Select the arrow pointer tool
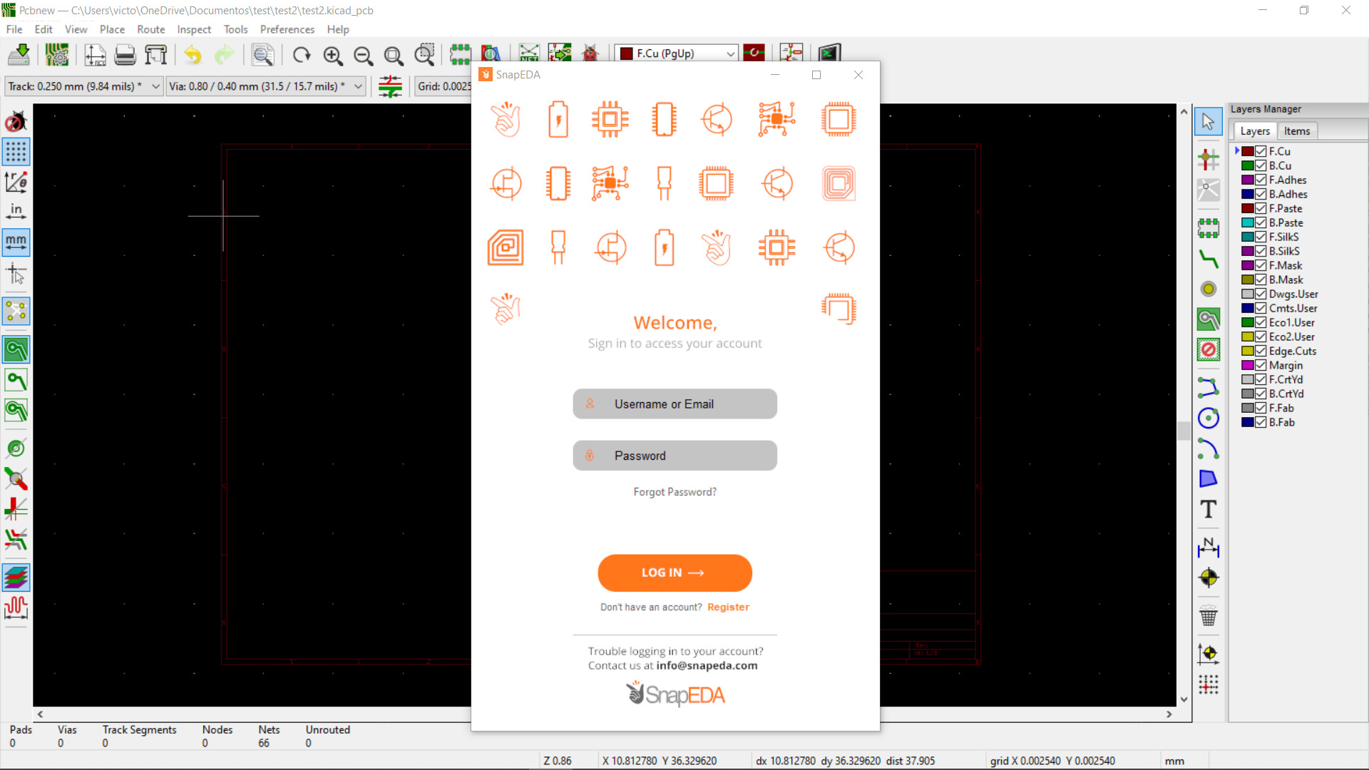 pyautogui.click(x=1209, y=122)
